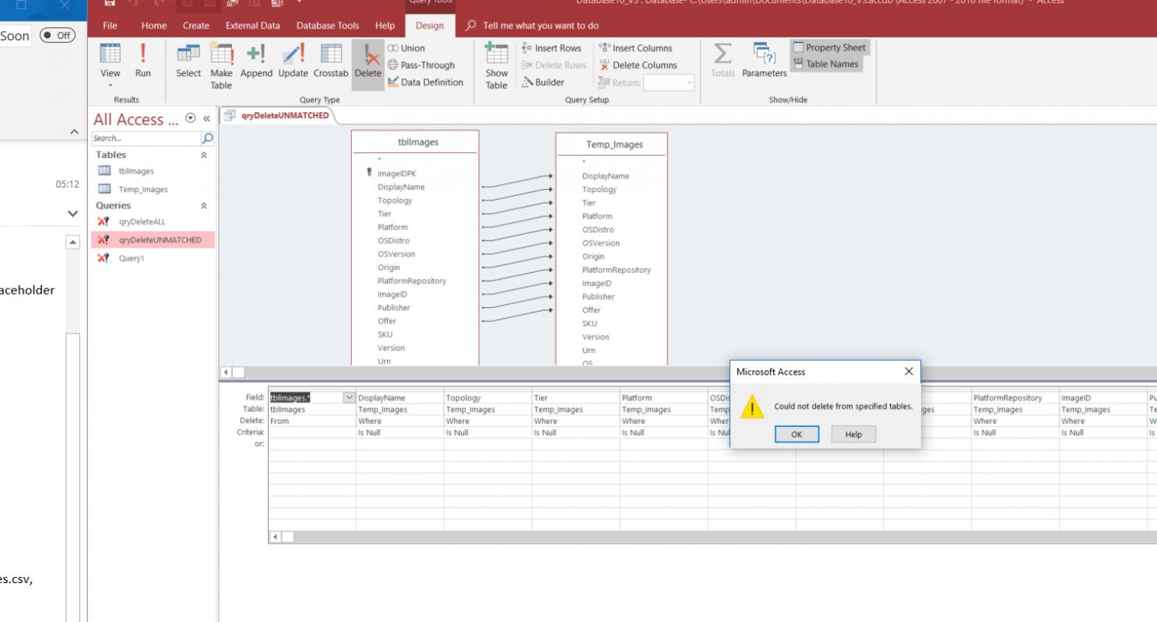Expand the tblImages.* field dropdown
The height and width of the screenshot is (622, 1157).
[x=348, y=398]
